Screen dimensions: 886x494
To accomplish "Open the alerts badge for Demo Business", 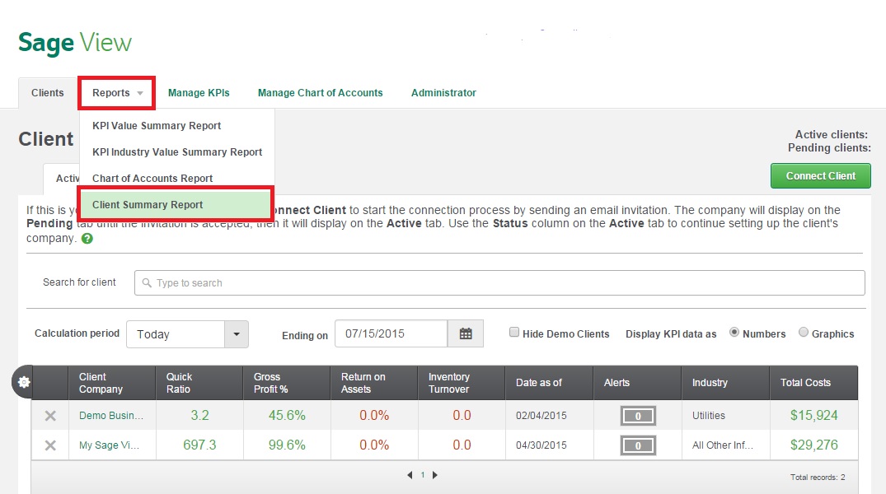I will coord(637,416).
